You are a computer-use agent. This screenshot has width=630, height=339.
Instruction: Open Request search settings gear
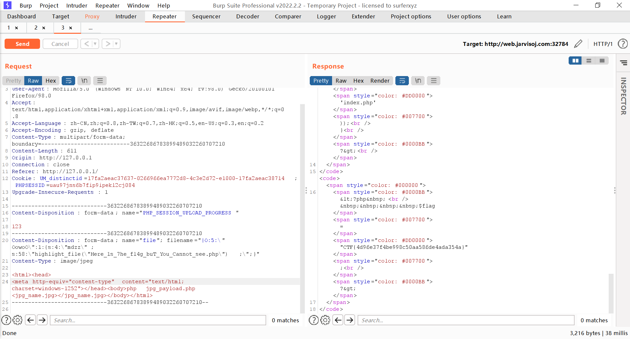[x=18, y=320]
